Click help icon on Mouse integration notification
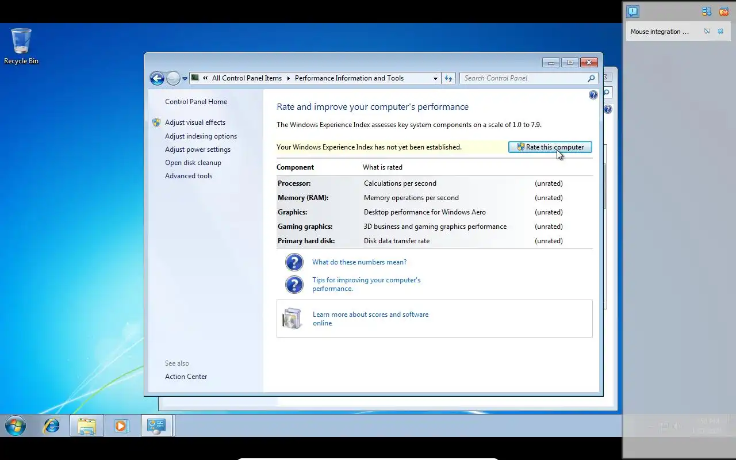 point(707,32)
